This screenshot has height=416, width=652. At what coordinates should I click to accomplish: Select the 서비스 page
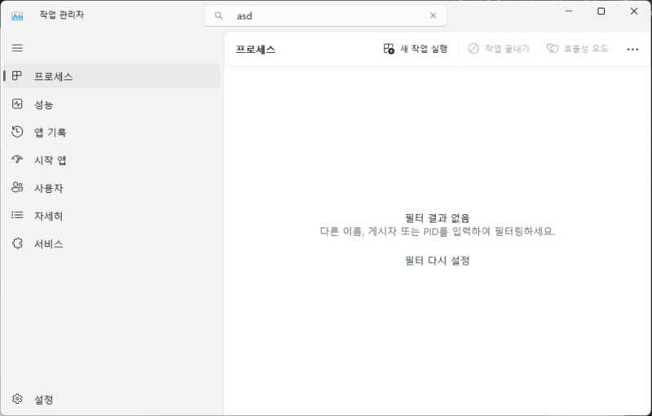tap(112, 243)
